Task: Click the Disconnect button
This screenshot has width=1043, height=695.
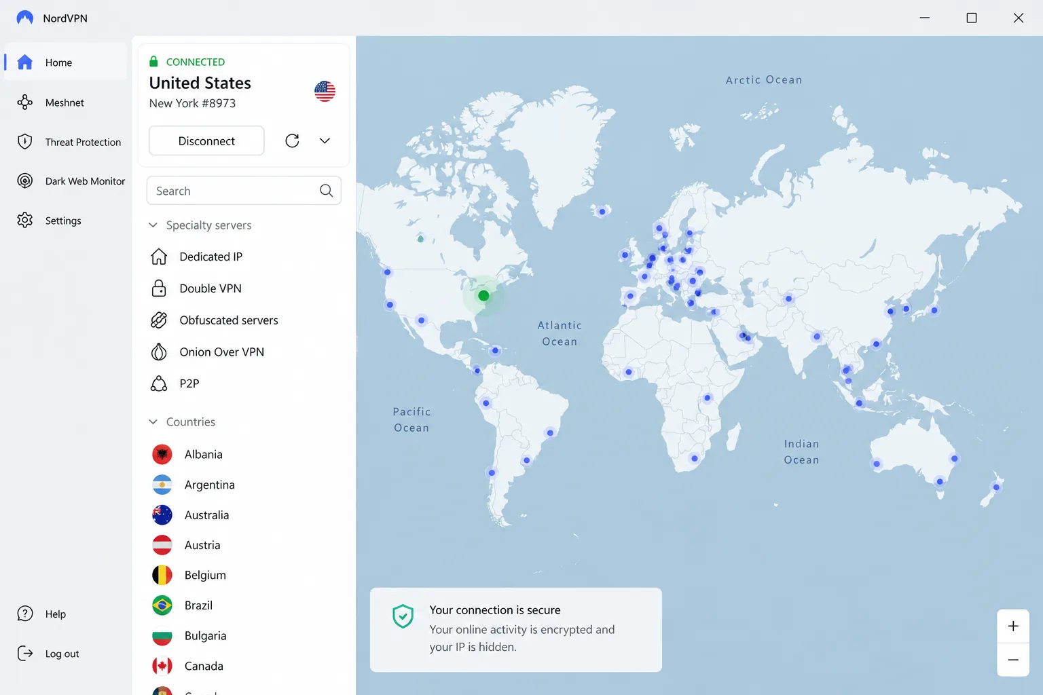Action: [206, 140]
